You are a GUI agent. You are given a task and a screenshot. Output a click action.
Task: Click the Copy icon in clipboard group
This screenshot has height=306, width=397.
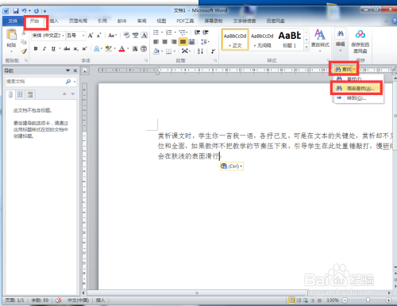tap(24, 42)
